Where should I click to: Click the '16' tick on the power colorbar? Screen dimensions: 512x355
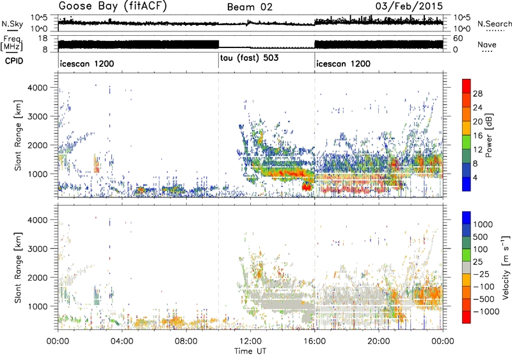[x=477, y=136]
